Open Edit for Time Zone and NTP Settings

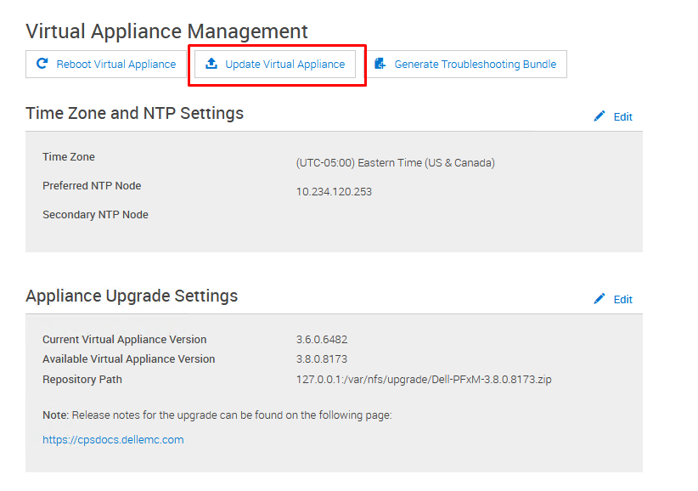pos(622,117)
